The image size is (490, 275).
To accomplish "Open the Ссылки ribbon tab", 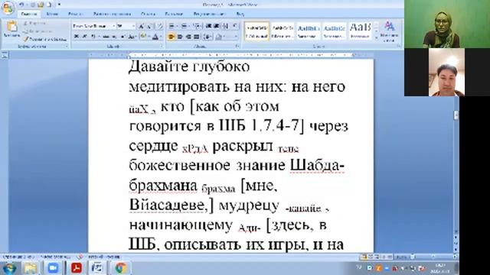I will click(x=148, y=14).
